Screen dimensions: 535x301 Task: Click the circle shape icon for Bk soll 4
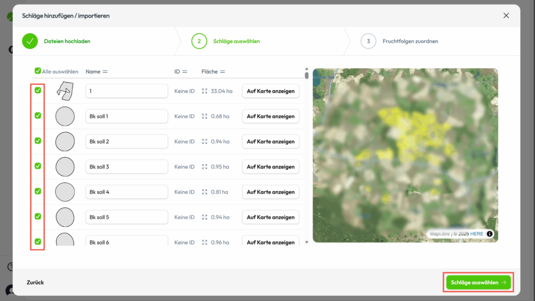[x=65, y=192]
